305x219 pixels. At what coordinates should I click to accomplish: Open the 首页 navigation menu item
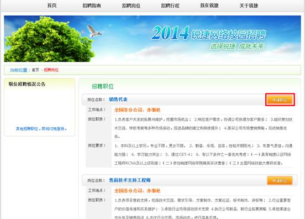pyautogui.click(x=52, y=6)
